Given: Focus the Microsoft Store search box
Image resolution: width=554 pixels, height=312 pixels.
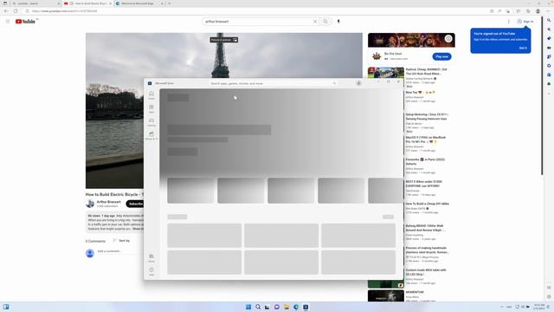Looking at the screenshot, I should coord(273,83).
